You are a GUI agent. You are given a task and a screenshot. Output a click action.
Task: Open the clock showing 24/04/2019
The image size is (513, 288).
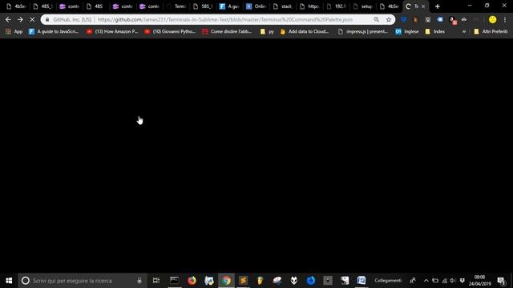click(x=479, y=281)
